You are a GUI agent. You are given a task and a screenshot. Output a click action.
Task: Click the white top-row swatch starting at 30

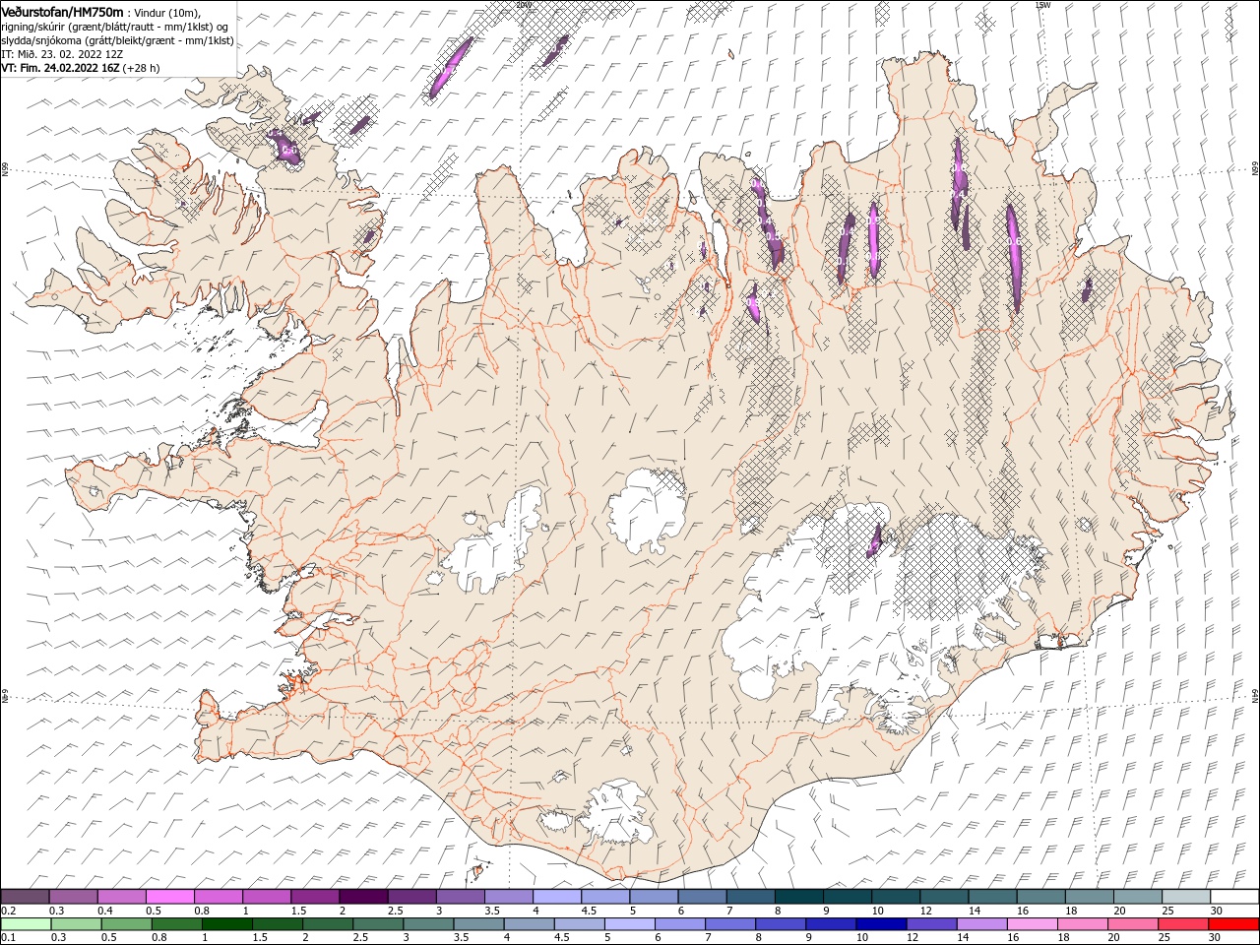1234,897
